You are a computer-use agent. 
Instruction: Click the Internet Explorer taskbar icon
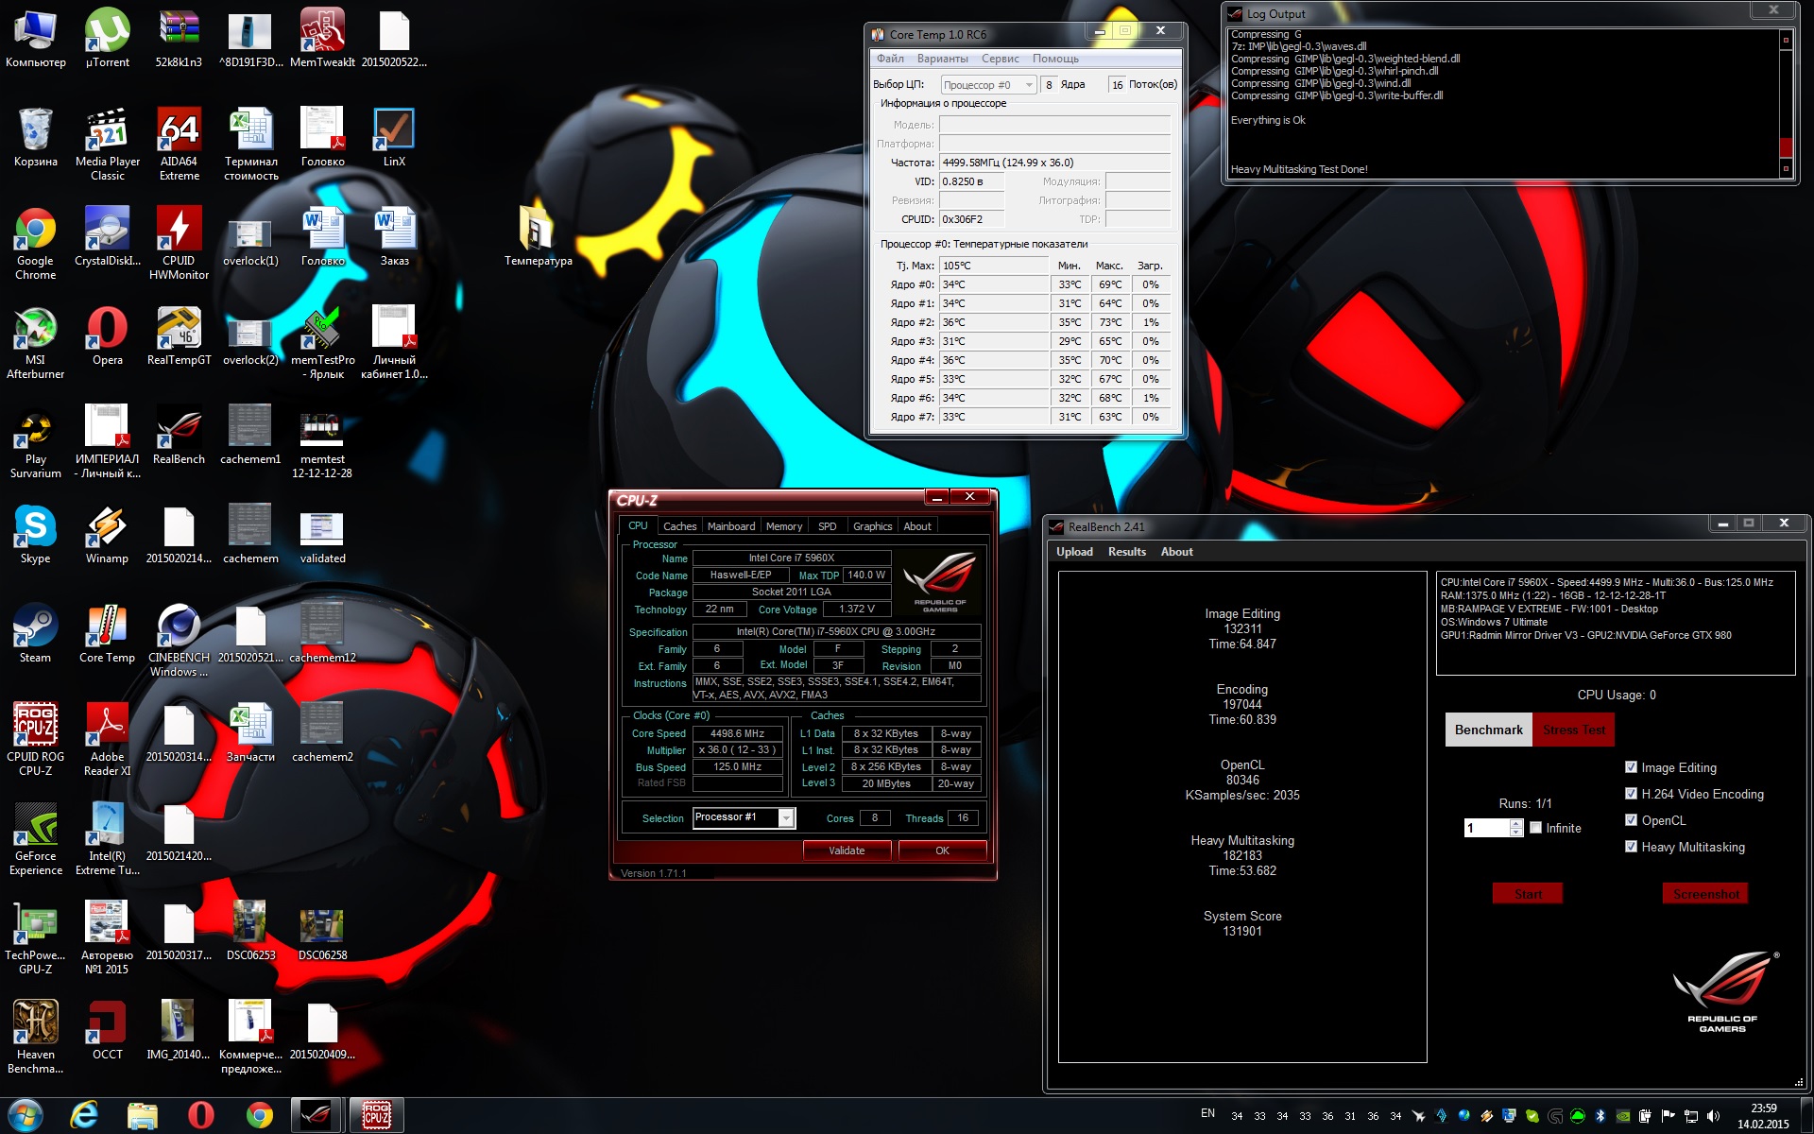click(x=84, y=1115)
